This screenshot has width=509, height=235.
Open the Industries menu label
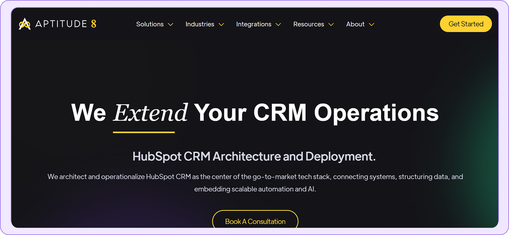click(x=200, y=24)
